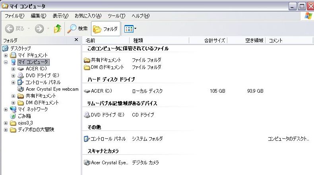Select コントロール パネル icon in tree
Viewport: 314px width, 175px height.
pos(20,82)
